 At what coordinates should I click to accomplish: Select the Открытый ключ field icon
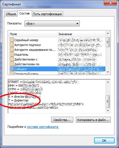tap(12, 73)
